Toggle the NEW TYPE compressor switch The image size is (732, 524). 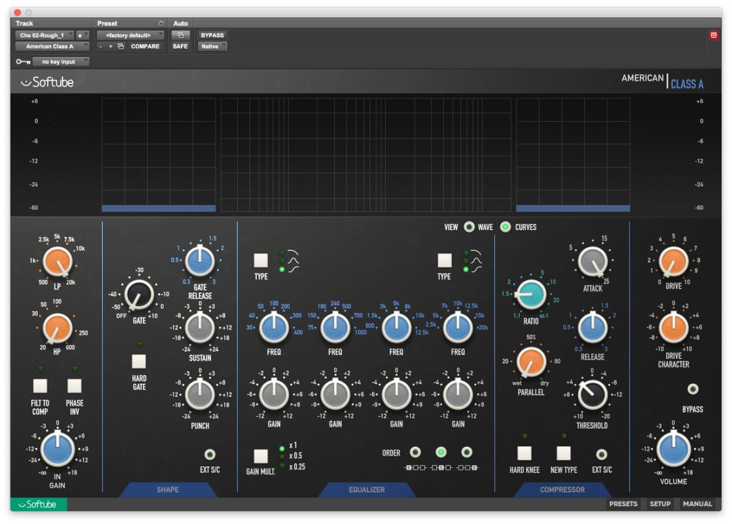[x=563, y=453]
